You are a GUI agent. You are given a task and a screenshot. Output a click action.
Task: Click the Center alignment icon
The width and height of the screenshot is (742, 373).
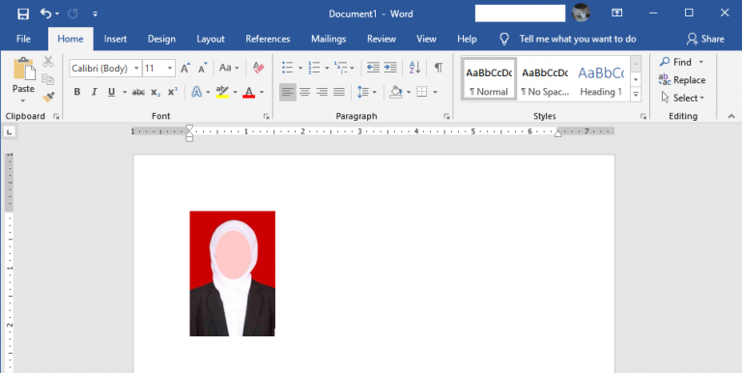304,92
